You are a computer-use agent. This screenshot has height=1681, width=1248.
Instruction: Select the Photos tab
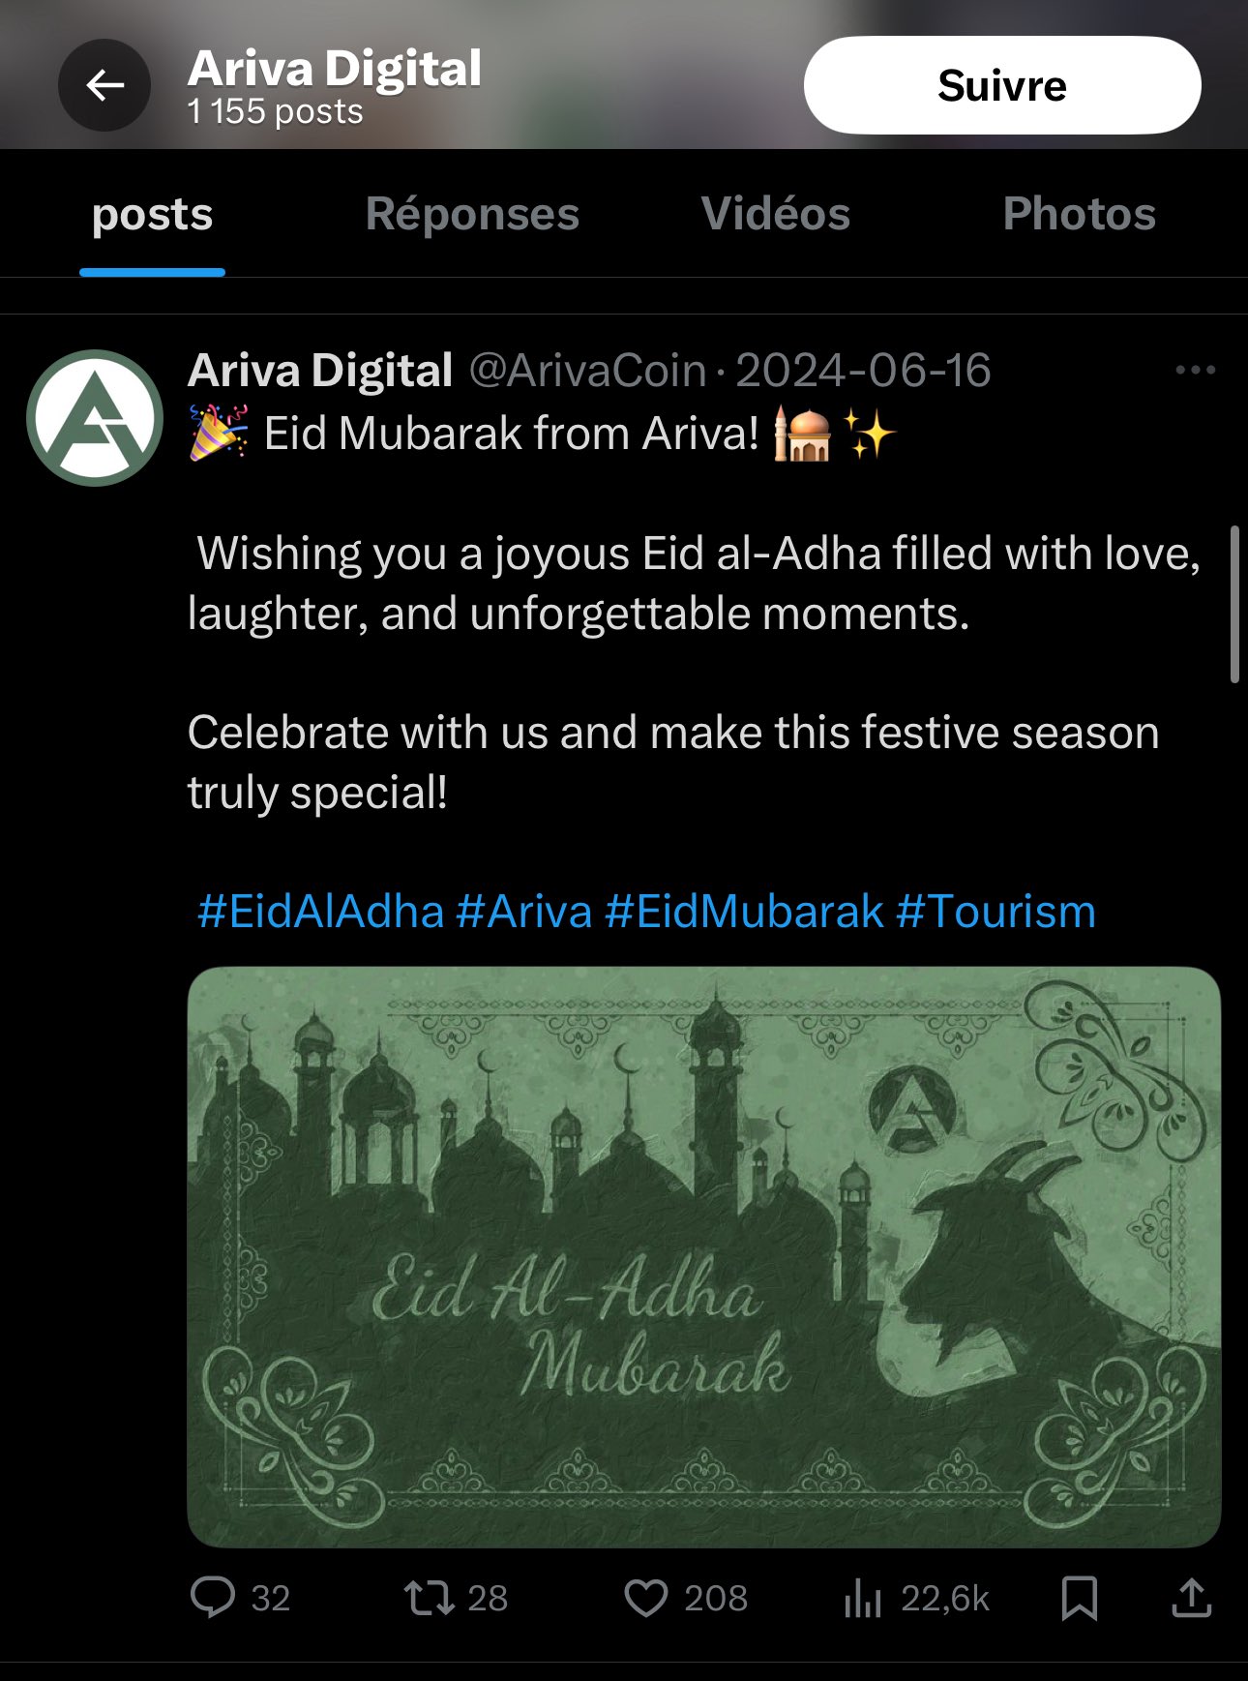1079,214
